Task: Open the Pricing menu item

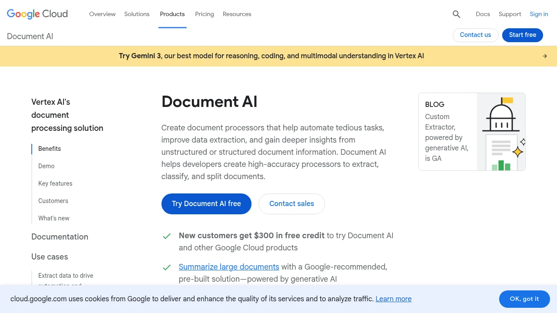Action: tap(205, 14)
